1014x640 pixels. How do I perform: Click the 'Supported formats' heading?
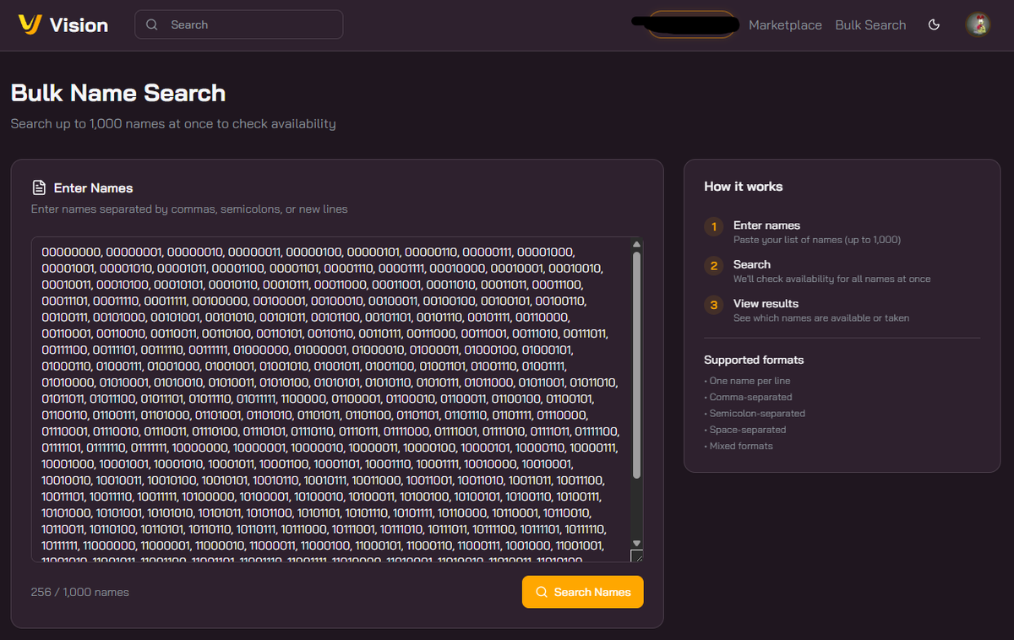754,360
